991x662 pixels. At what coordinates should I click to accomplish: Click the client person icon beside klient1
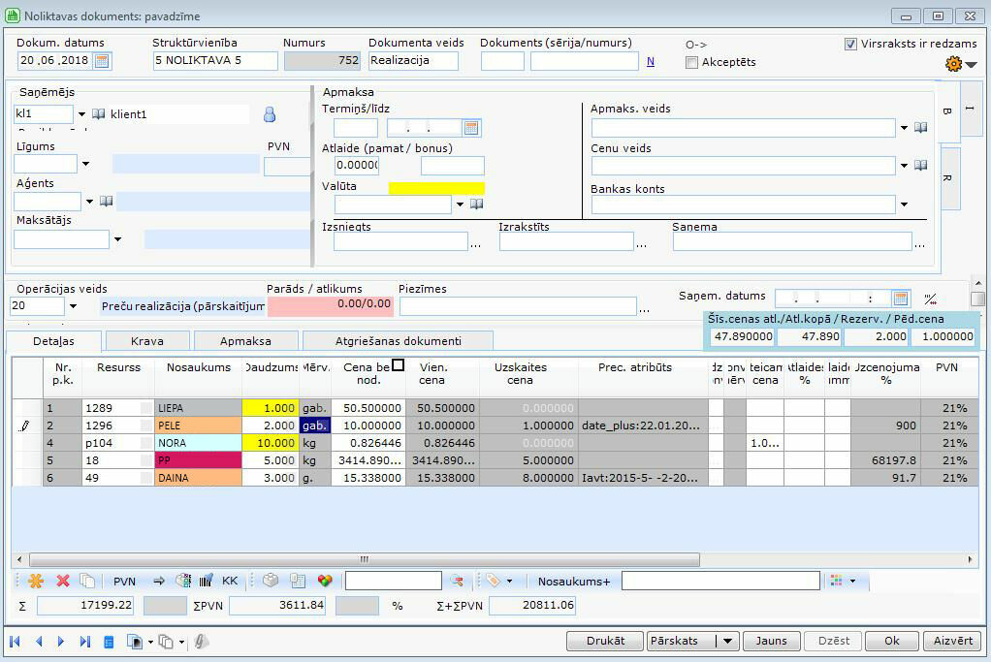[270, 114]
